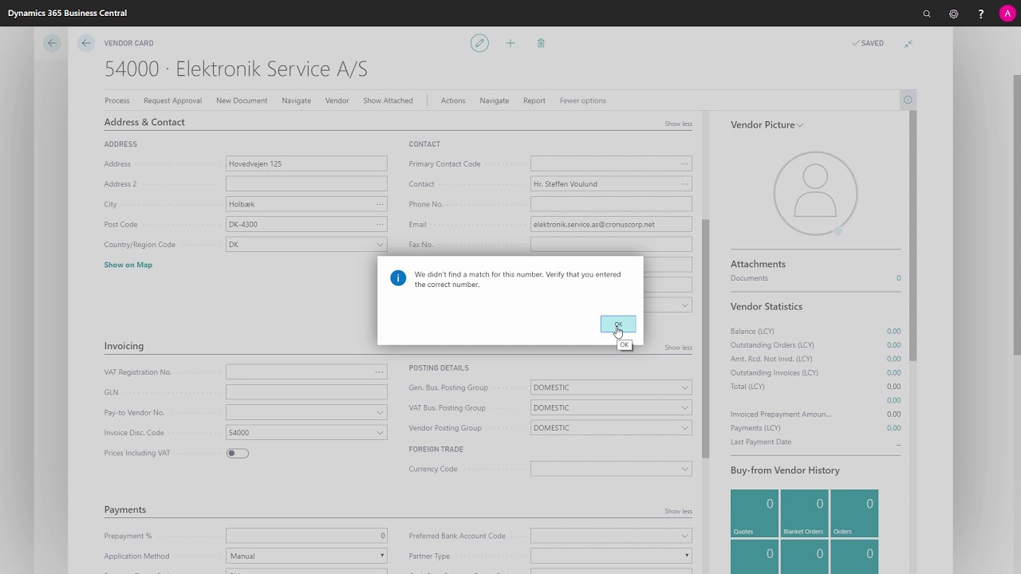Click the Email input field
The width and height of the screenshot is (1021, 574).
611,224
